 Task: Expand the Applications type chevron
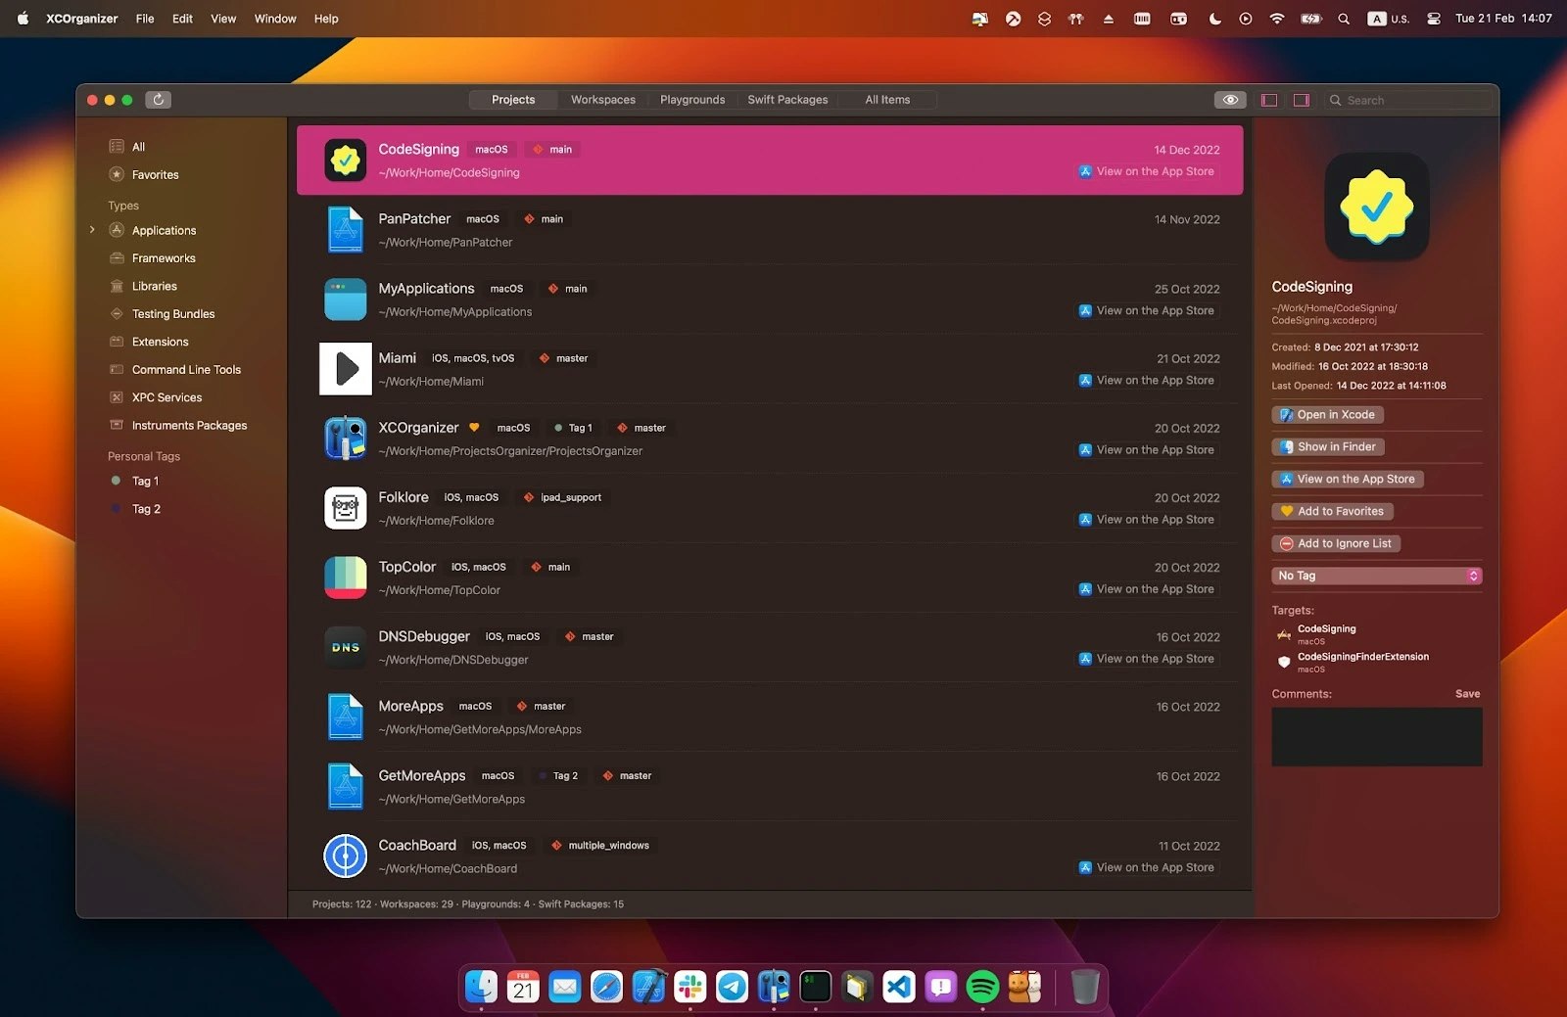tap(92, 230)
